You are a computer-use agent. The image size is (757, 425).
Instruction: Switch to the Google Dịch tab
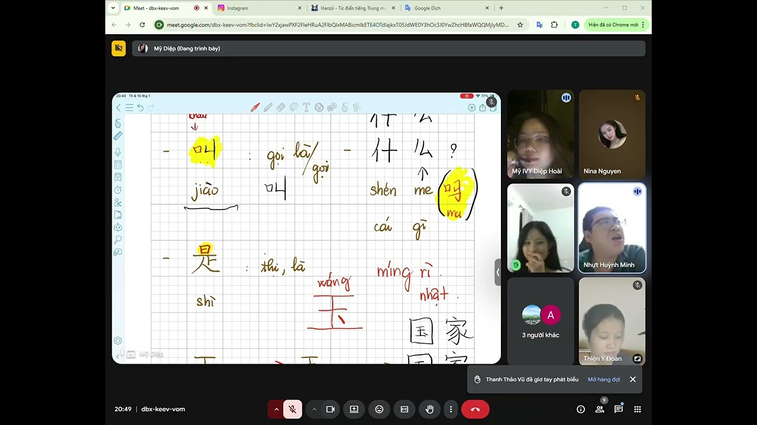click(447, 8)
